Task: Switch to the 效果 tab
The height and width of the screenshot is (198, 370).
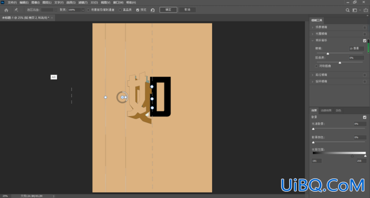Action: 314,110
